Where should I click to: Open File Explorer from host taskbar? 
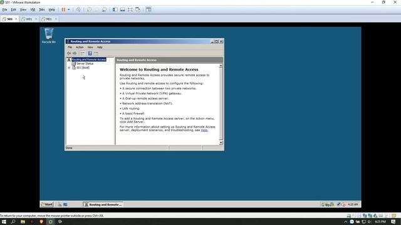[x=23, y=222]
